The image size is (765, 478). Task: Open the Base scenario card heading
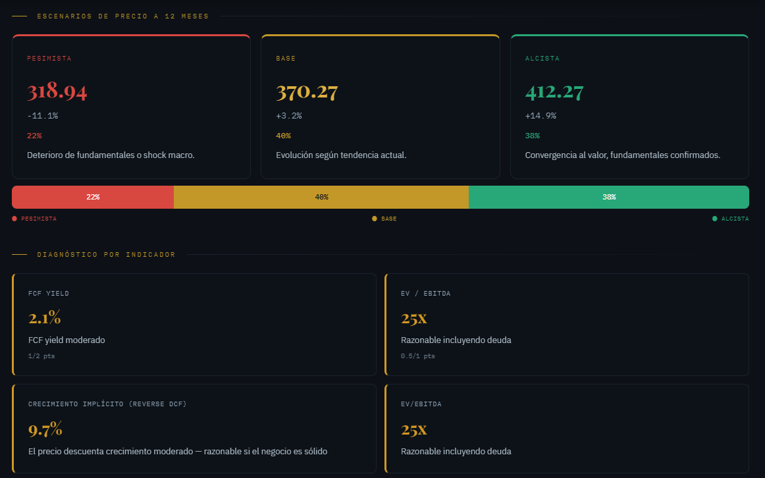click(x=286, y=59)
